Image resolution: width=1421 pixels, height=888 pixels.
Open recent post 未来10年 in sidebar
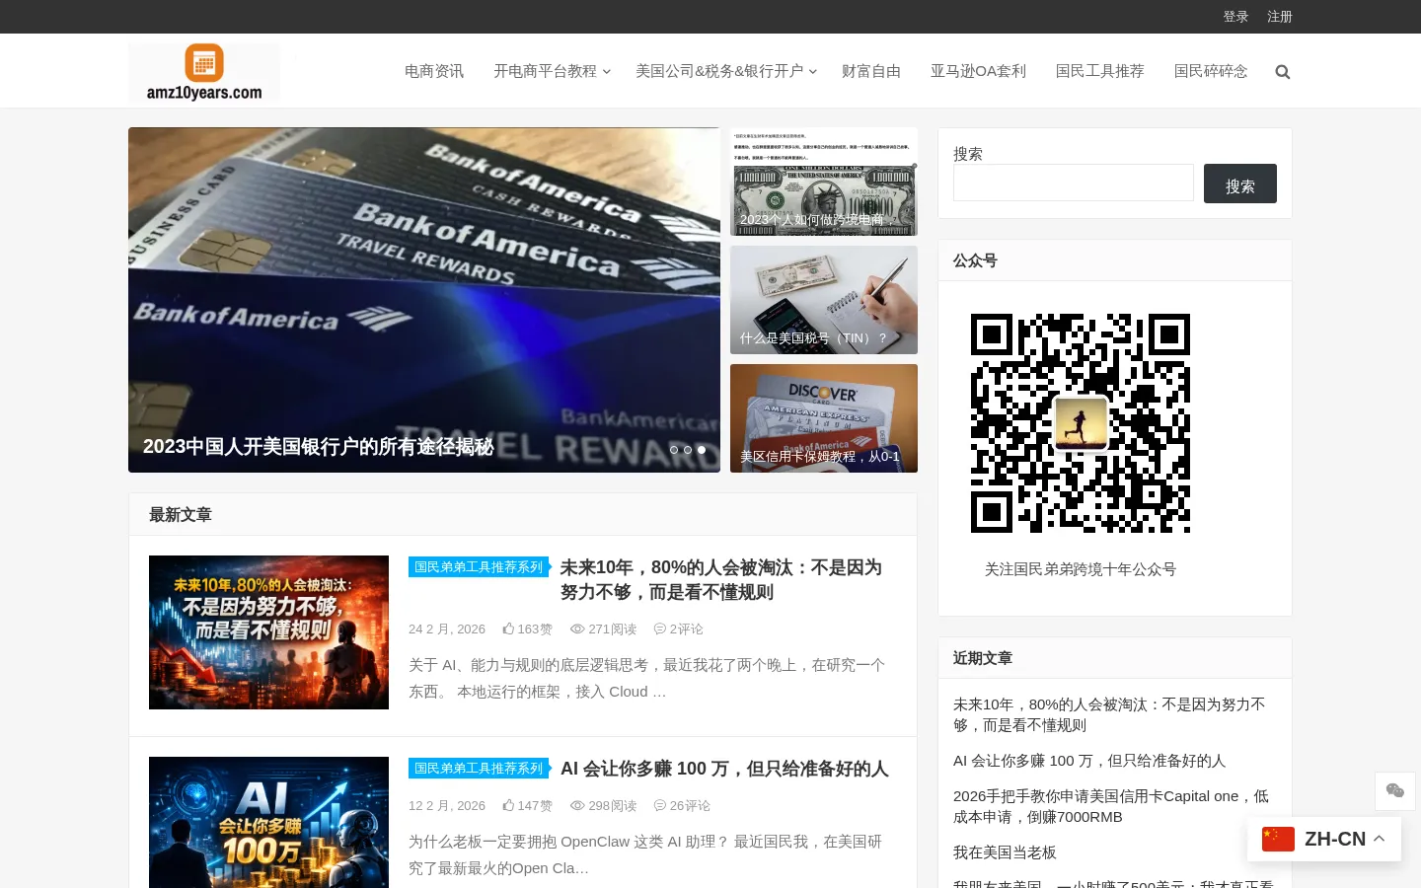1109,714
